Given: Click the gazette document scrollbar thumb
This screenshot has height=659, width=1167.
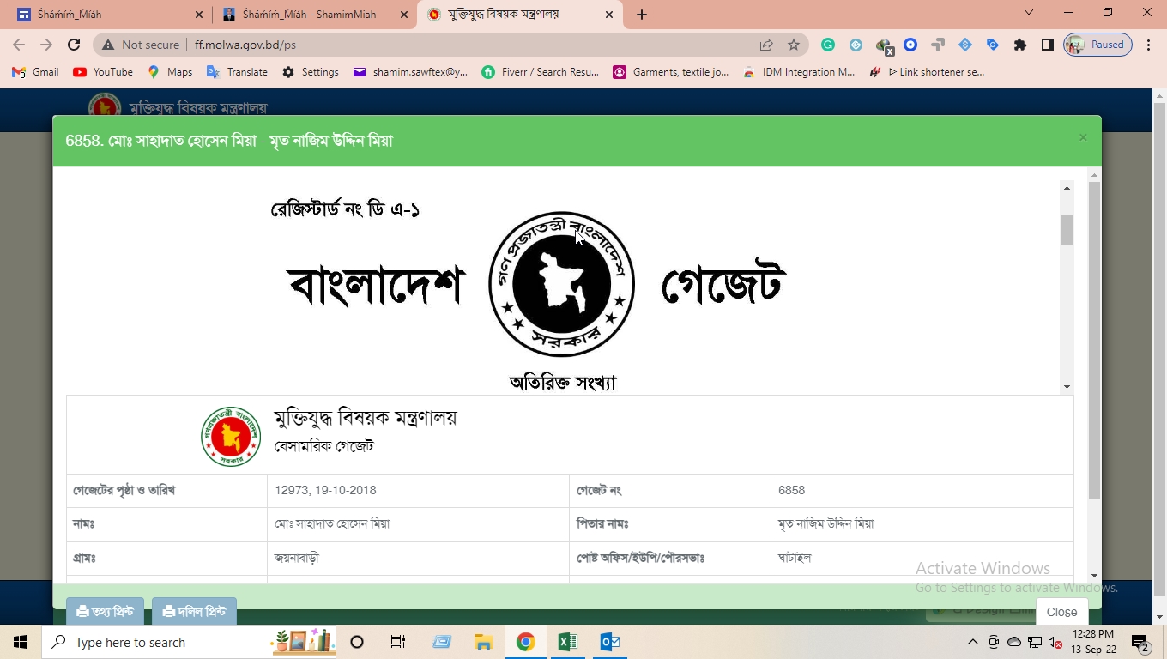Looking at the screenshot, I should click(1067, 229).
